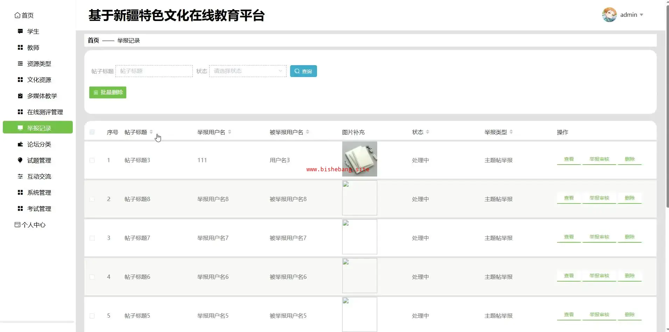Click 删除 for 帖子标题7 row

tap(630, 237)
